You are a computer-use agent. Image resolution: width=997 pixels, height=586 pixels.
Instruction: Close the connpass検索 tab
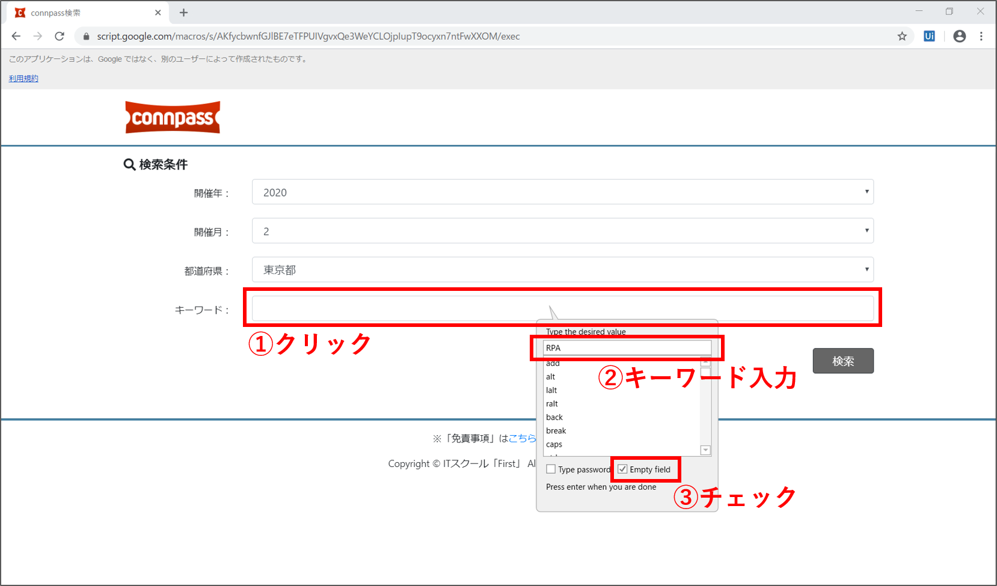pyautogui.click(x=158, y=13)
